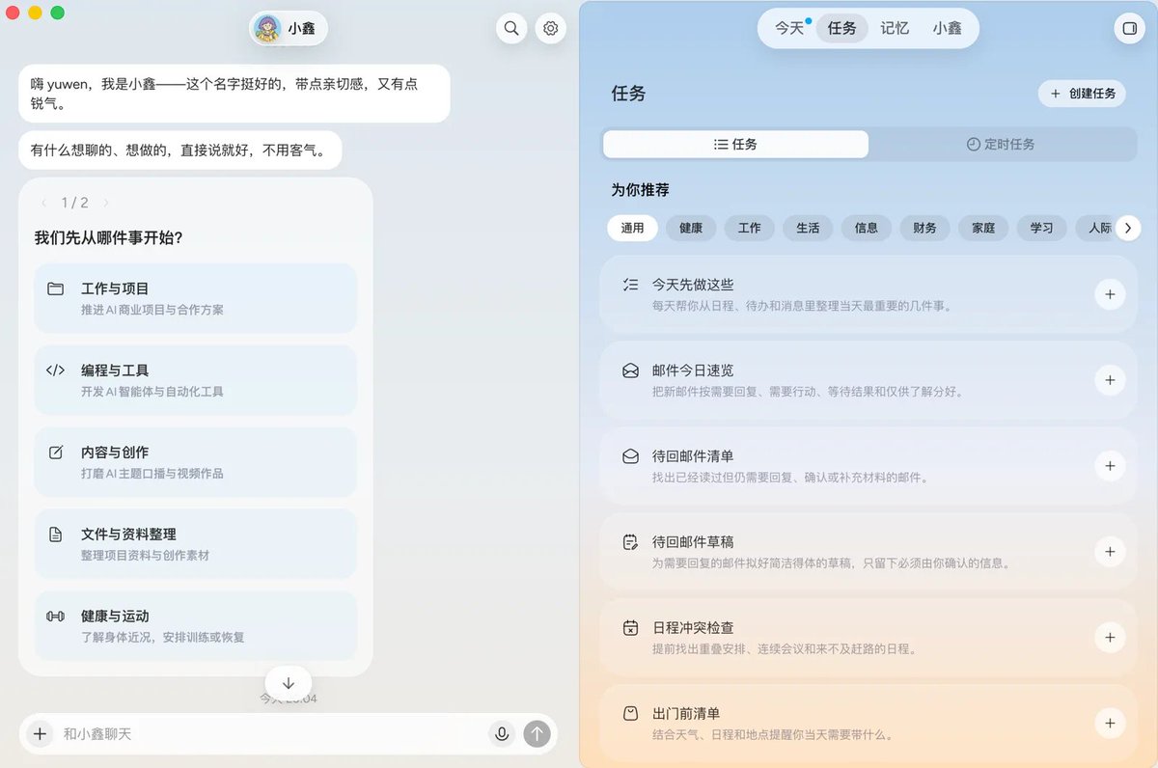Go to next question with right chevron

tap(106, 203)
